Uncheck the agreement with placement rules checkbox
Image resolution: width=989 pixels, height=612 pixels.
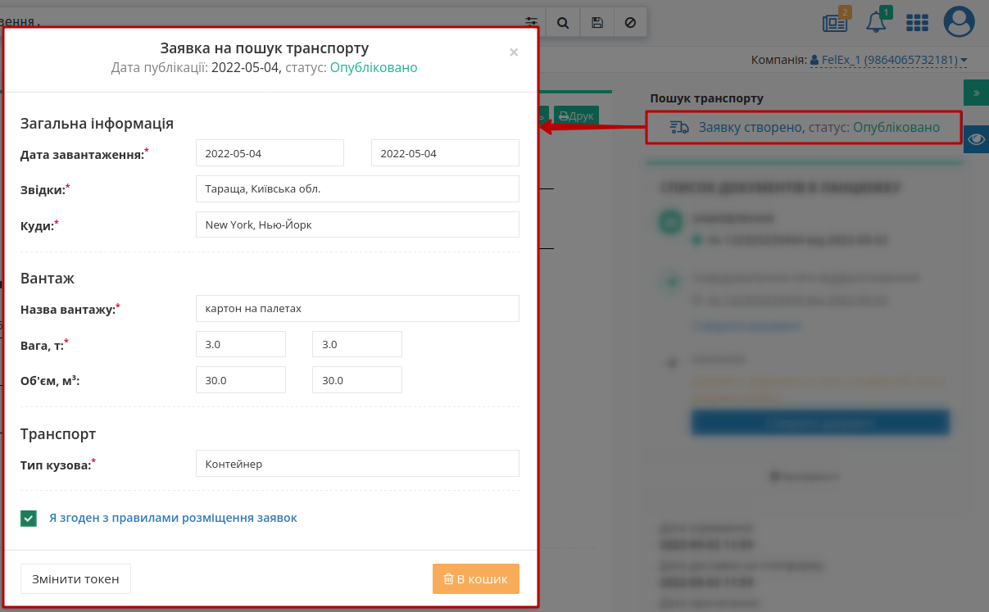point(29,519)
